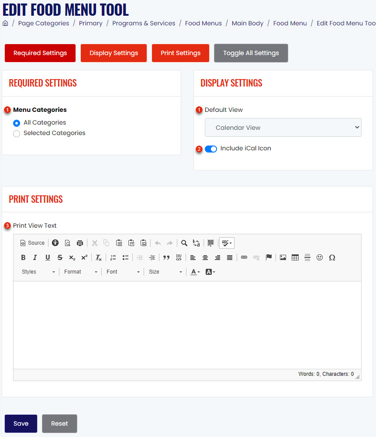Open the Insert Image dialog
The width and height of the screenshot is (376, 437).
tap(283, 257)
